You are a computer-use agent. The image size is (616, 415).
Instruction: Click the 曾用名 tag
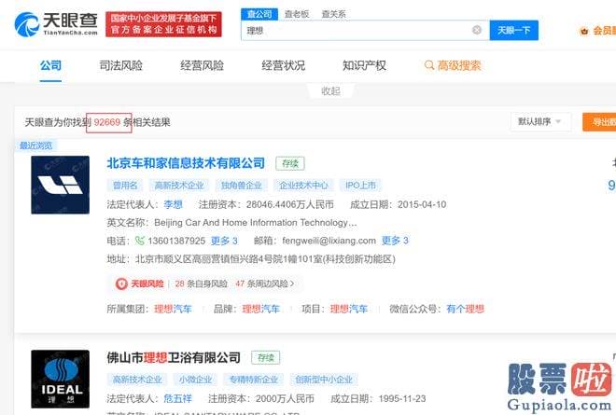click(x=125, y=185)
